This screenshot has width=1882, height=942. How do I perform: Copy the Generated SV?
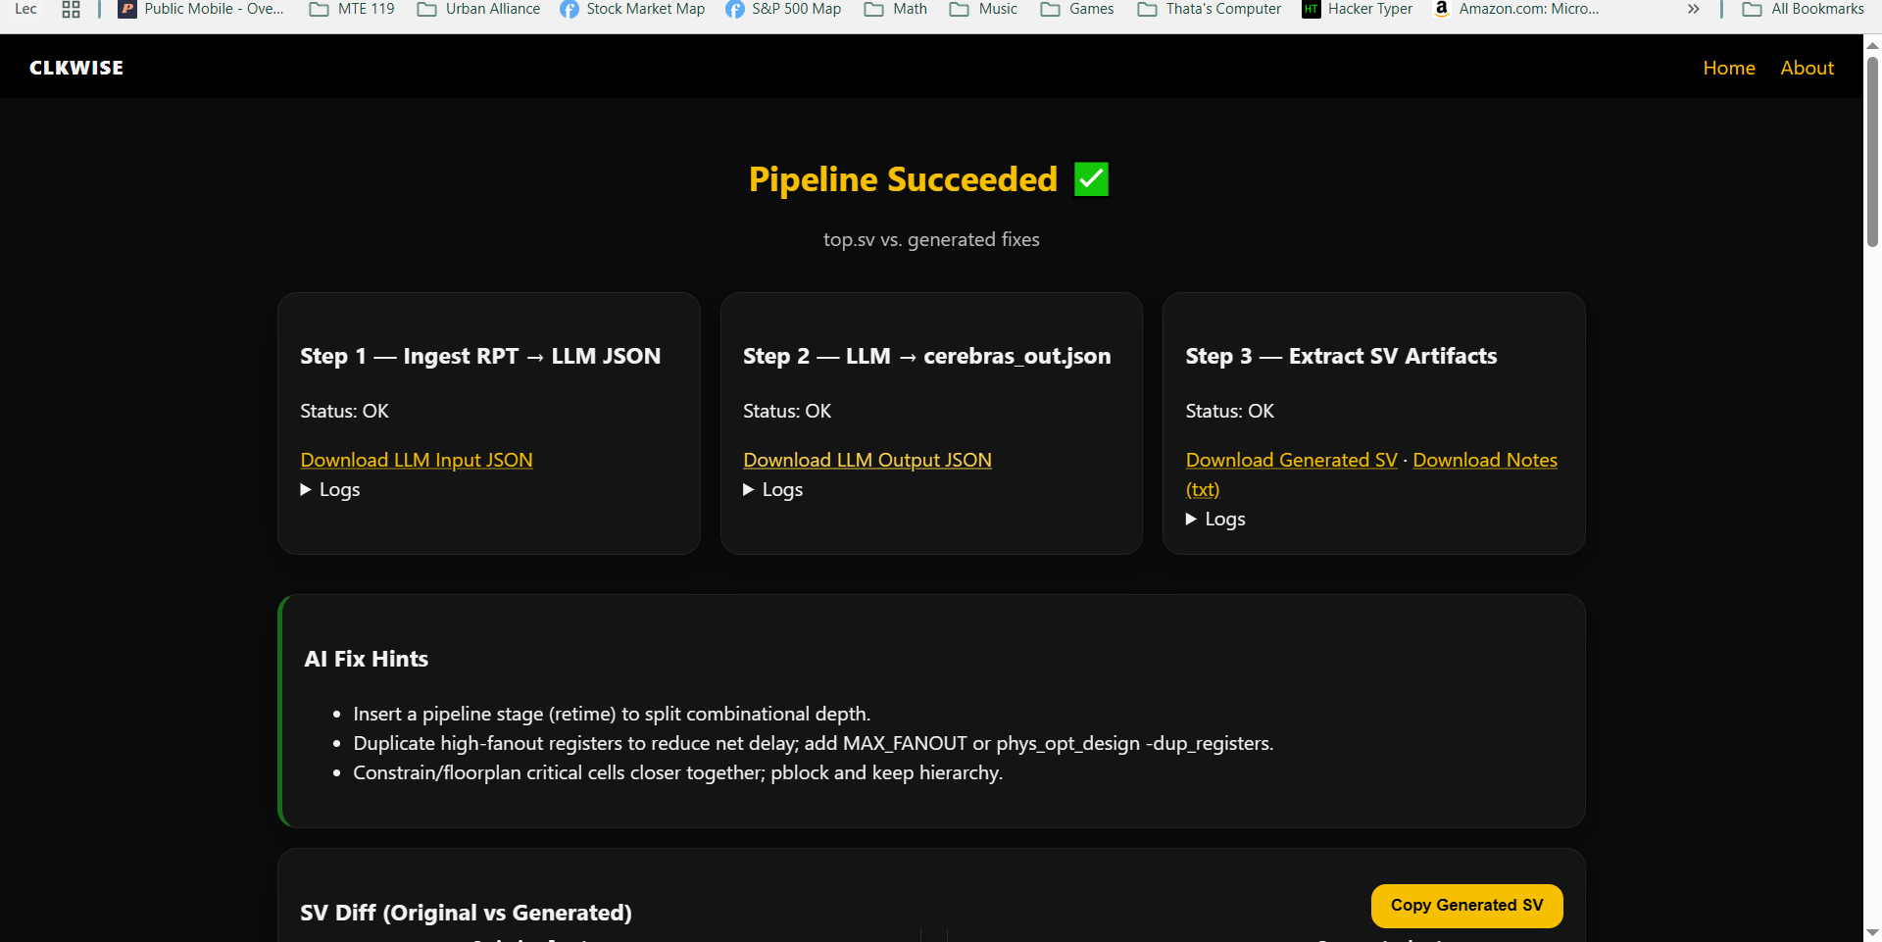[1466, 906]
